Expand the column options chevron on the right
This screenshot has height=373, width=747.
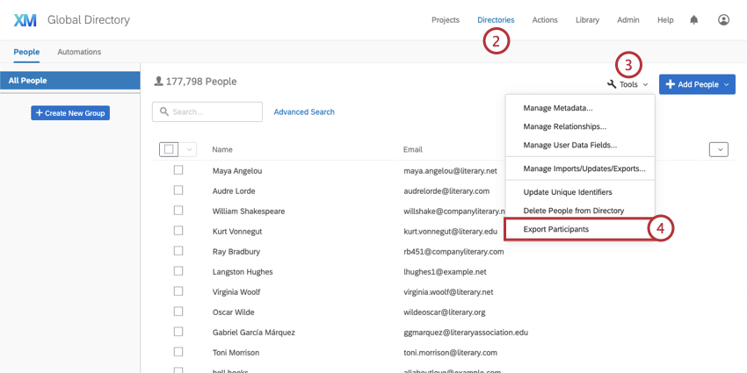pyautogui.click(x=718, y=150)
